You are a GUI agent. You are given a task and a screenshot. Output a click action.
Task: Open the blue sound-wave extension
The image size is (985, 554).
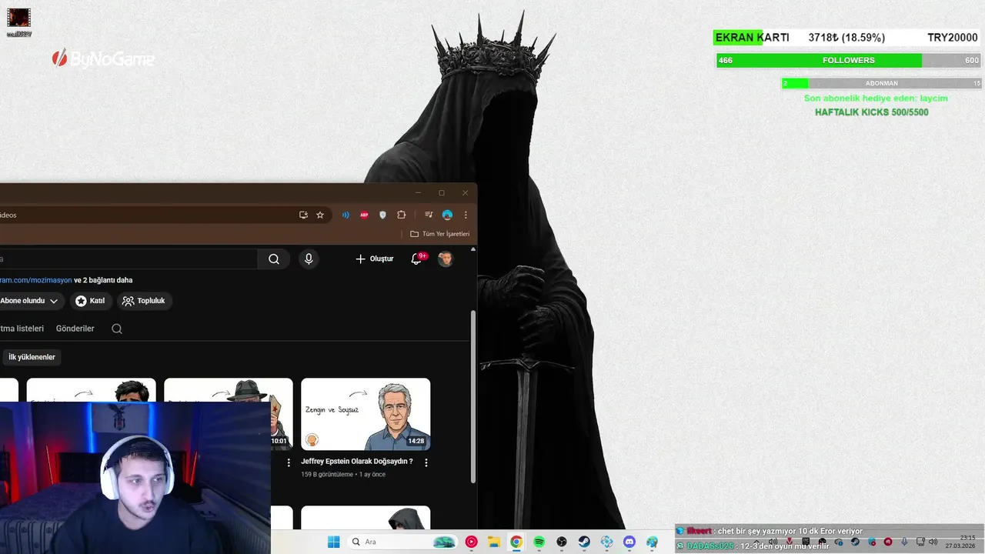[346, 215]
